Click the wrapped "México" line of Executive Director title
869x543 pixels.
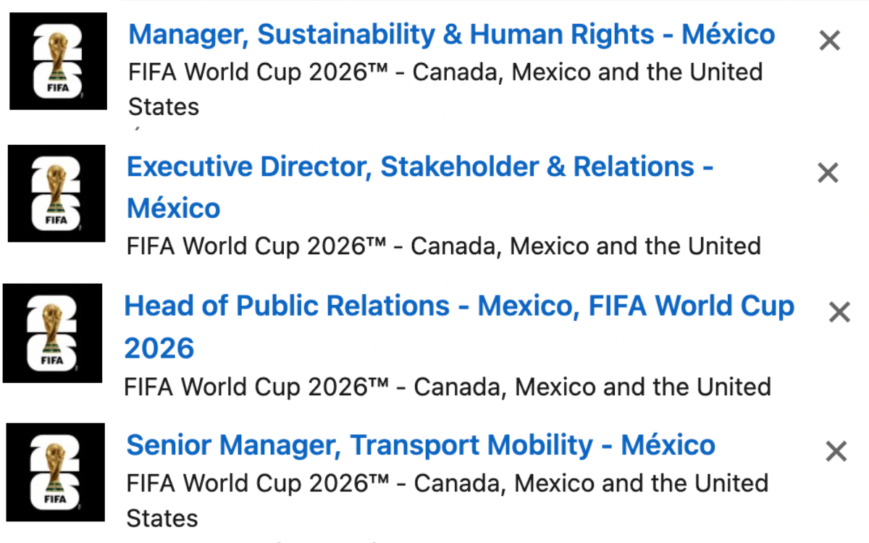click(x=174, y=209)
